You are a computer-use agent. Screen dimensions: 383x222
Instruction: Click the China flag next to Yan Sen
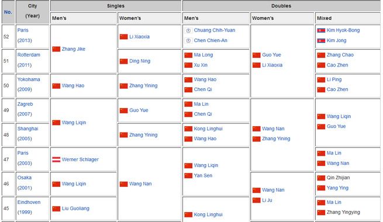coord(188,176)
